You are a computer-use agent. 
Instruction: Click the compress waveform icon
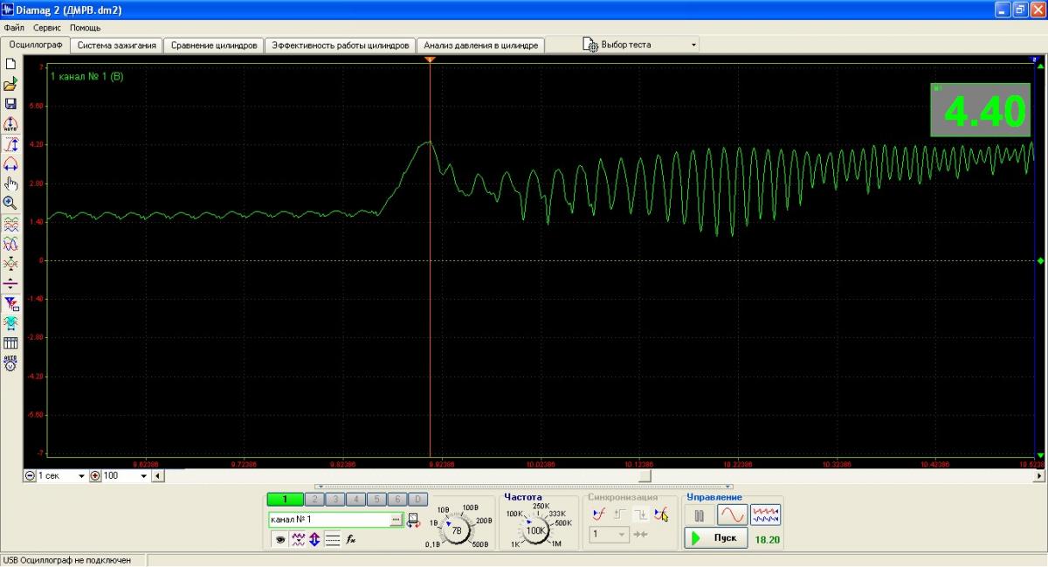pyautogui.click(x=10, y=263)
